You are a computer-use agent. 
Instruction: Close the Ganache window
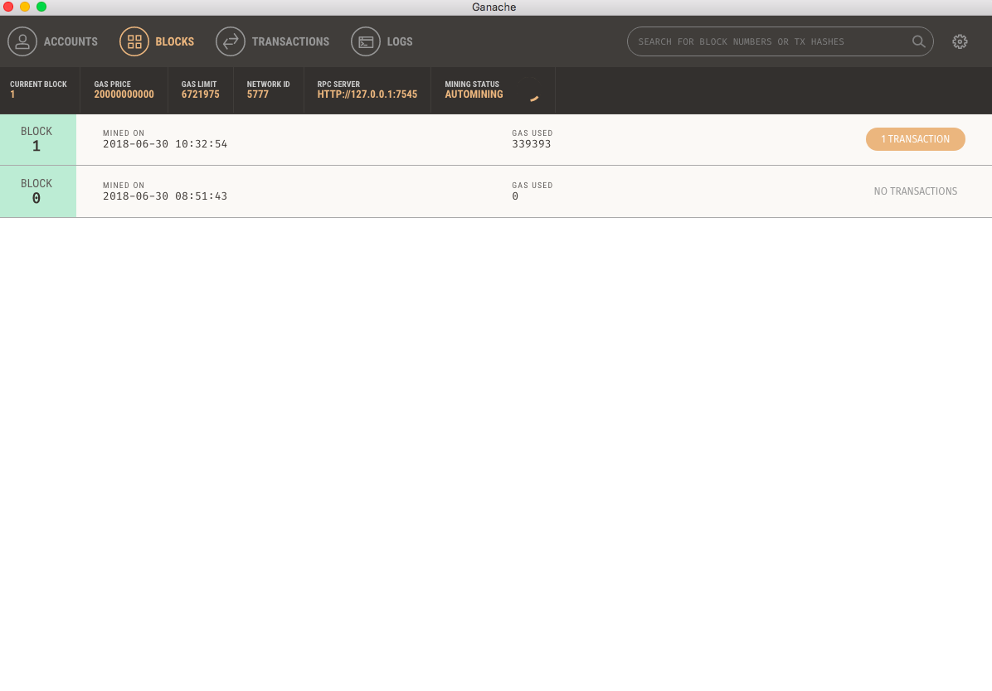pos(8,7)
